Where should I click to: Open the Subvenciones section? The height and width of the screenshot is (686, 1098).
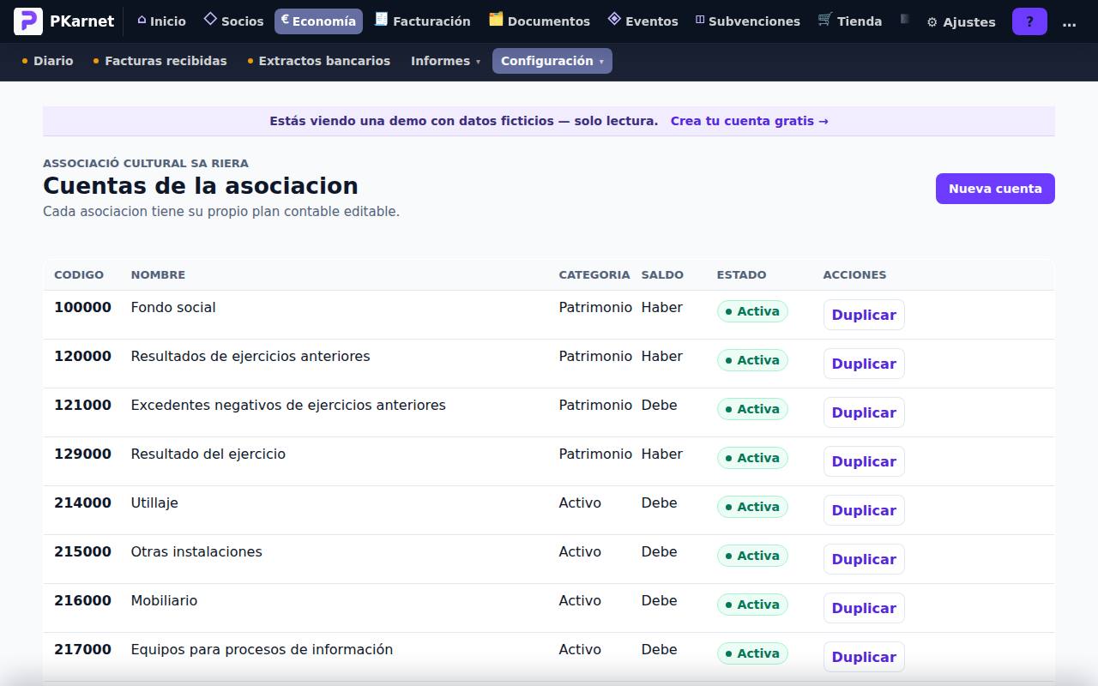click(747, 21)
